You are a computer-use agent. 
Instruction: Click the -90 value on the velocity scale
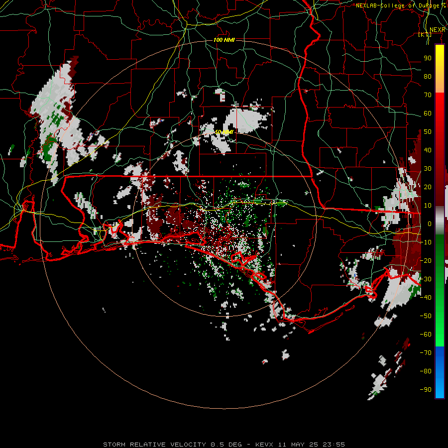coord(426,389)
